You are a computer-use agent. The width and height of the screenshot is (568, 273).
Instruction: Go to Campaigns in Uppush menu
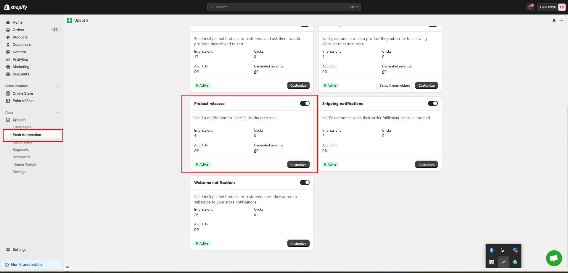(22, 127)
